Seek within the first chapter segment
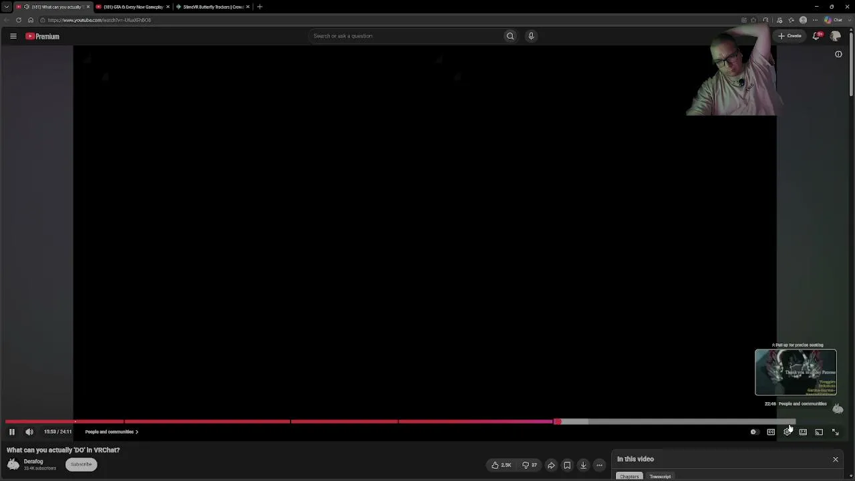Image resolution: width=855 pixels, height=481 pixels. 65,422
